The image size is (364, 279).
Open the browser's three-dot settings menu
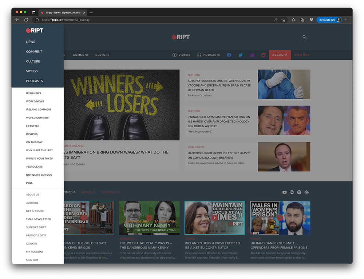[x=347, y=20]
